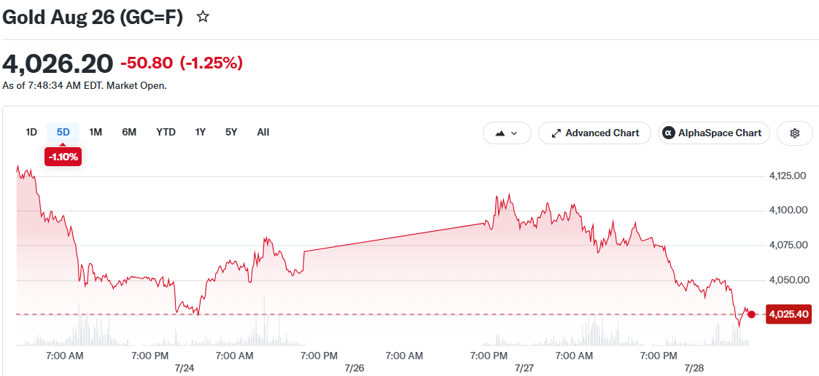
Task: Click the -1.10% range change badge
Action: point(63,157)
